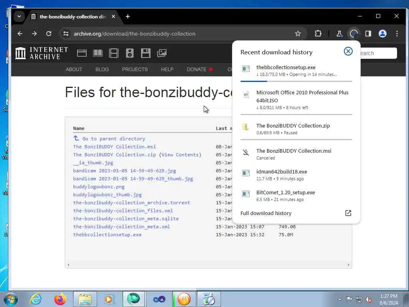The height and width of the screenshot is (307, 409).
Task: Reload the current page
Action: [x=48, y=34]
